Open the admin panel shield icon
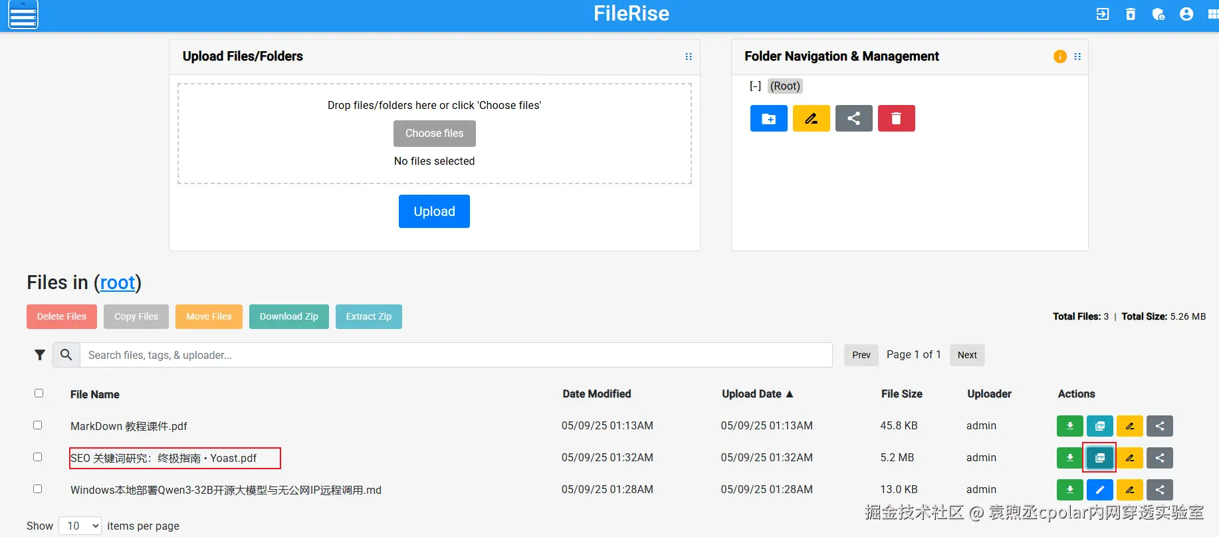Screen dimensions: 1219x537 pyautogui.click(x=1159, y=14)
